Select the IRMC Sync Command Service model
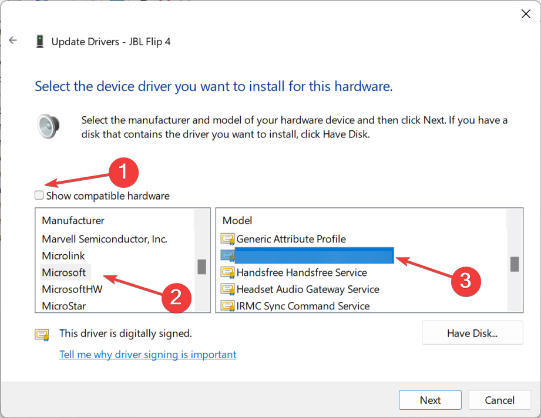Viewport: 541px width, 418px height. (x=303, y=305)
